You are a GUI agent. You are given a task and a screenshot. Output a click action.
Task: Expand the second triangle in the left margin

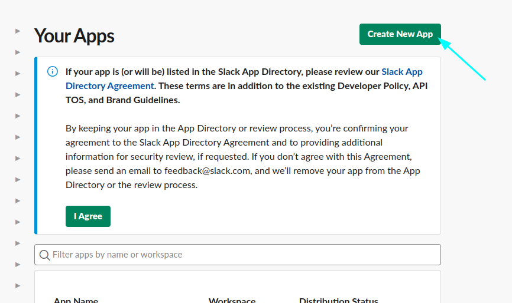pyautogui.click(x=18, y=52)
